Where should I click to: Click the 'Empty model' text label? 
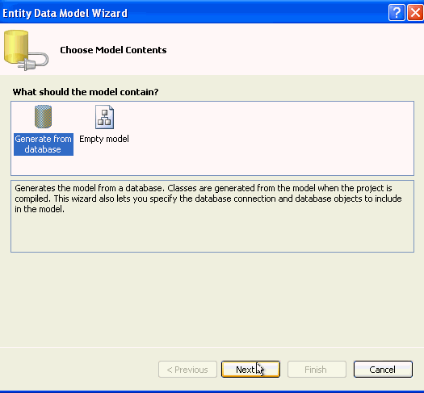(x=104, y=139)
